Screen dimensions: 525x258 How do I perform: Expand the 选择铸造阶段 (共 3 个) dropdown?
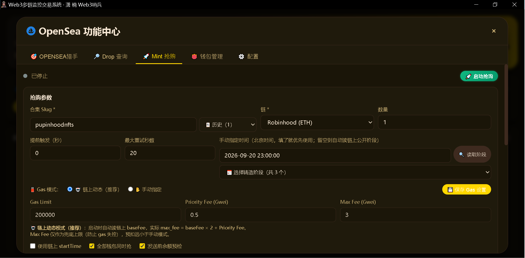pyautogui.click(x=355, y=172)
